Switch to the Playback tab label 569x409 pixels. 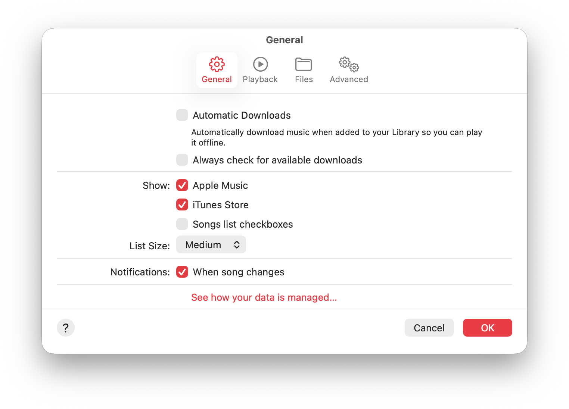(260, 79)
